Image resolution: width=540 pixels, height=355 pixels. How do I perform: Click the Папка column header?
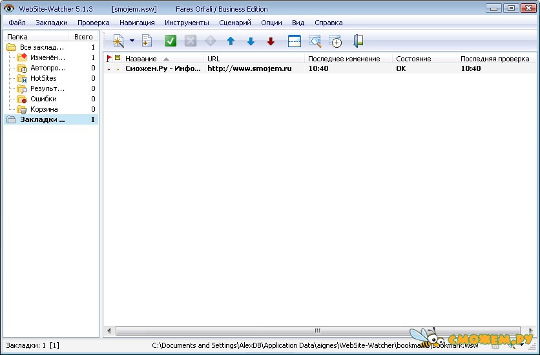pyautogui.click(x=36, y=37)
